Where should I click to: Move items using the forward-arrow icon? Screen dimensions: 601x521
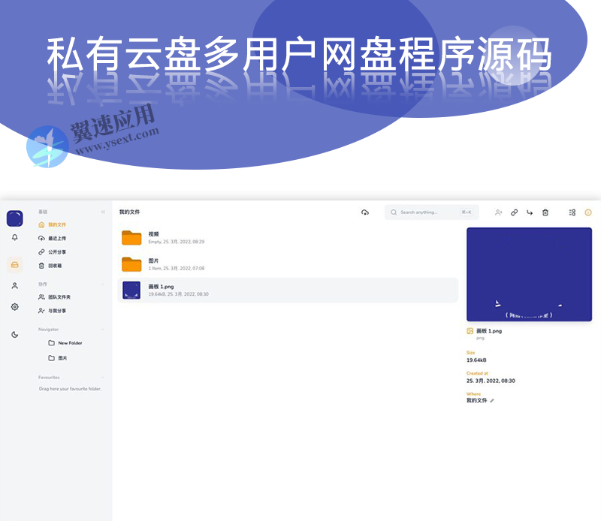tap(529, 212)
